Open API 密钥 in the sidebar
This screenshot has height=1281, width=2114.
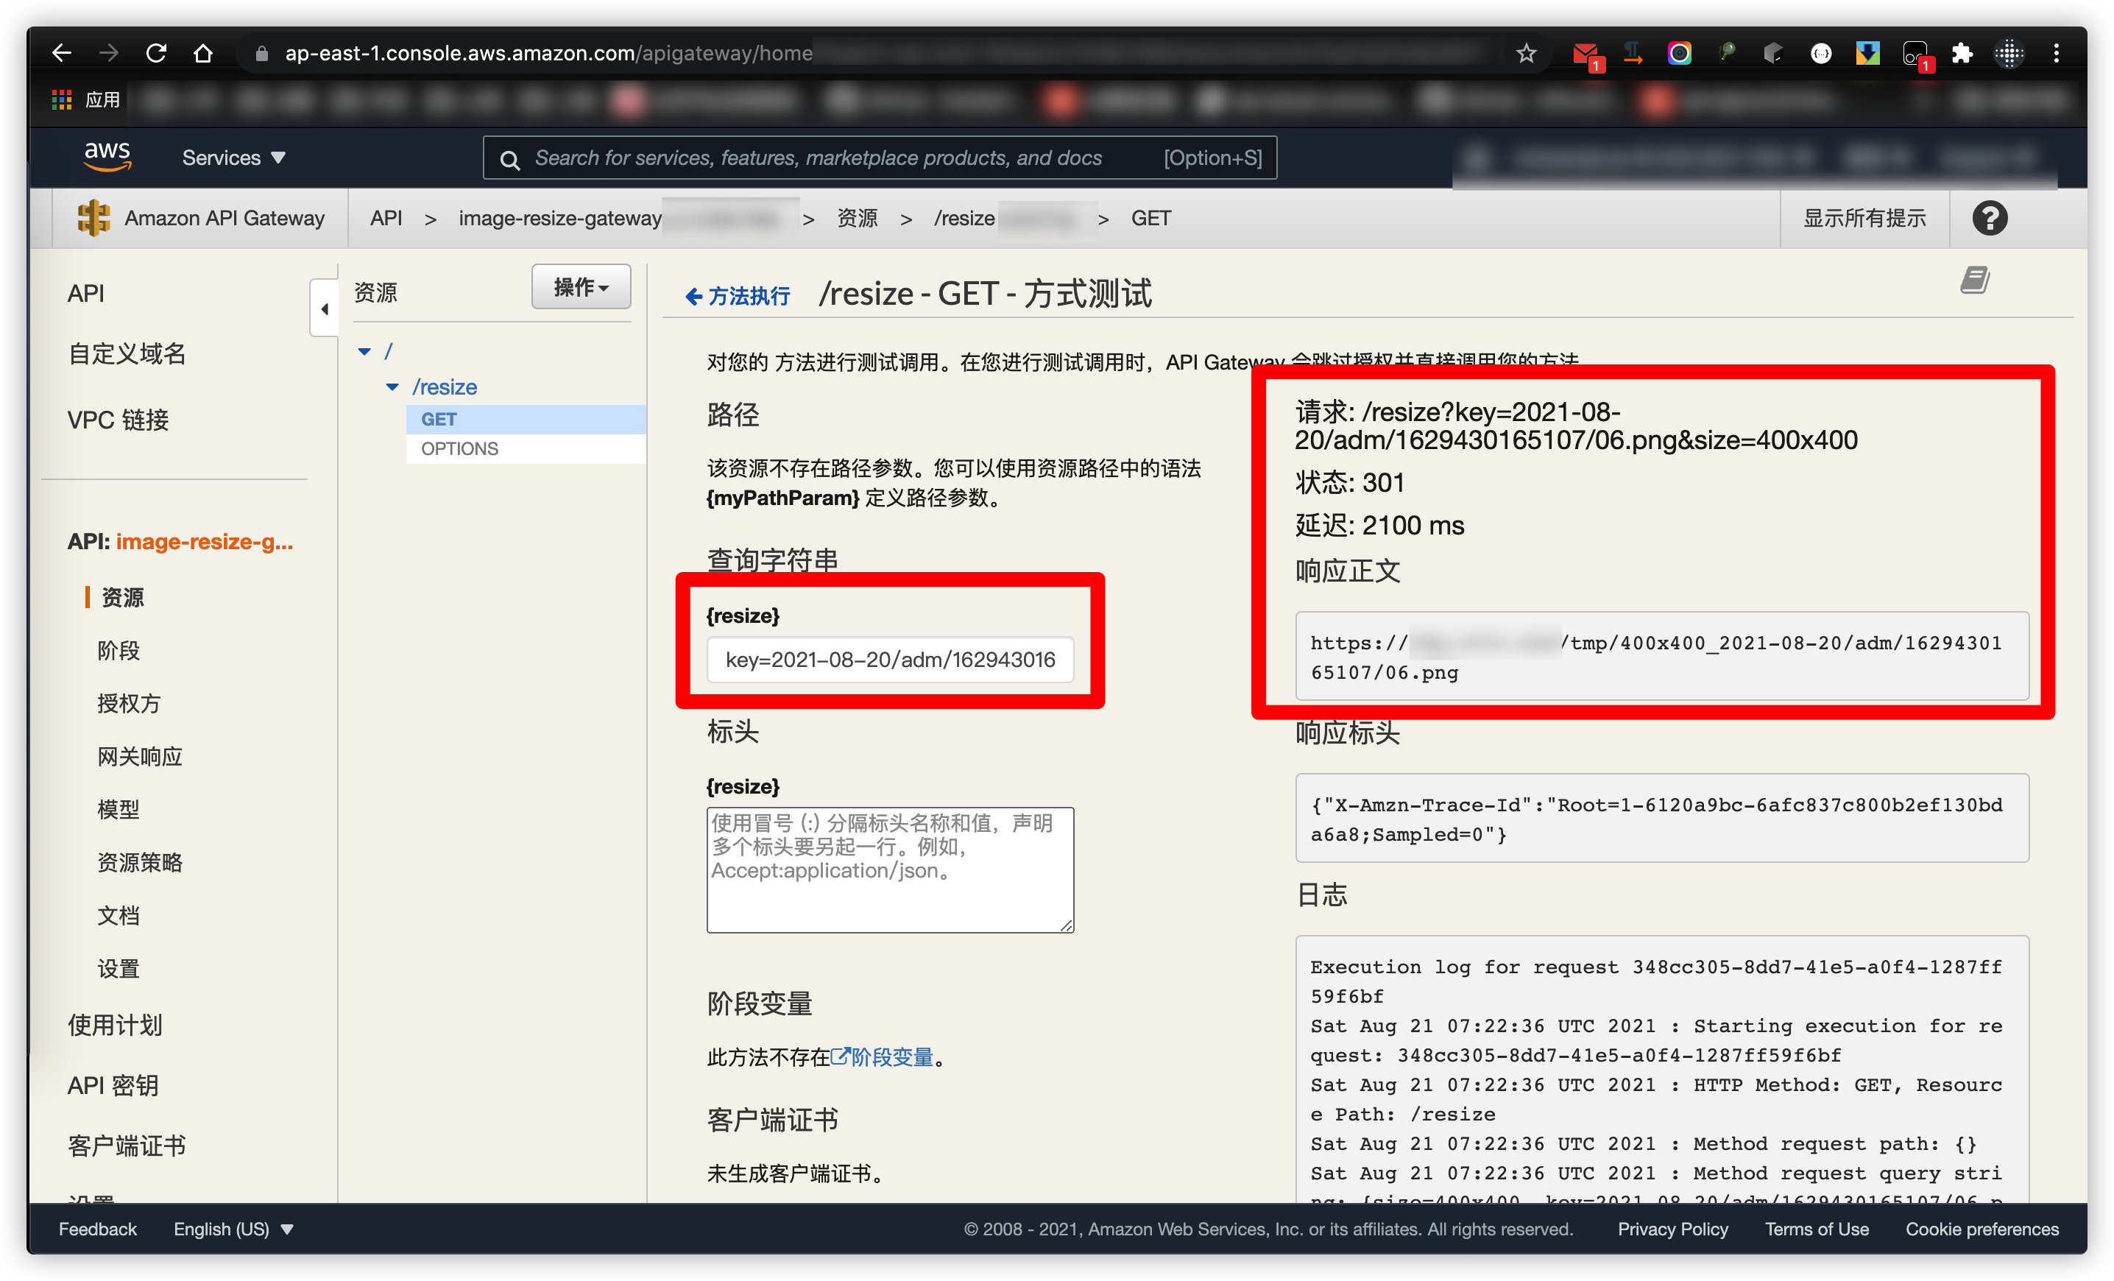[x=113, y=1085]
